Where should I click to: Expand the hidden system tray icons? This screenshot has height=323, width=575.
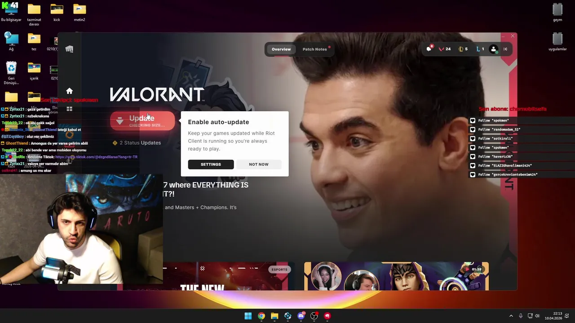(511, 316)
